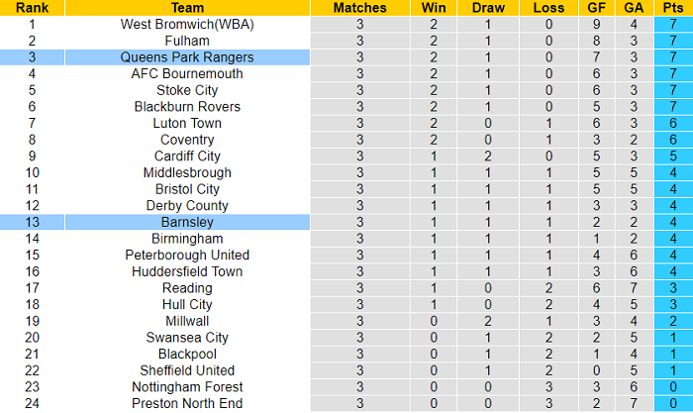Open the Preston North End team link
The image size is (693, 413).
187,404
